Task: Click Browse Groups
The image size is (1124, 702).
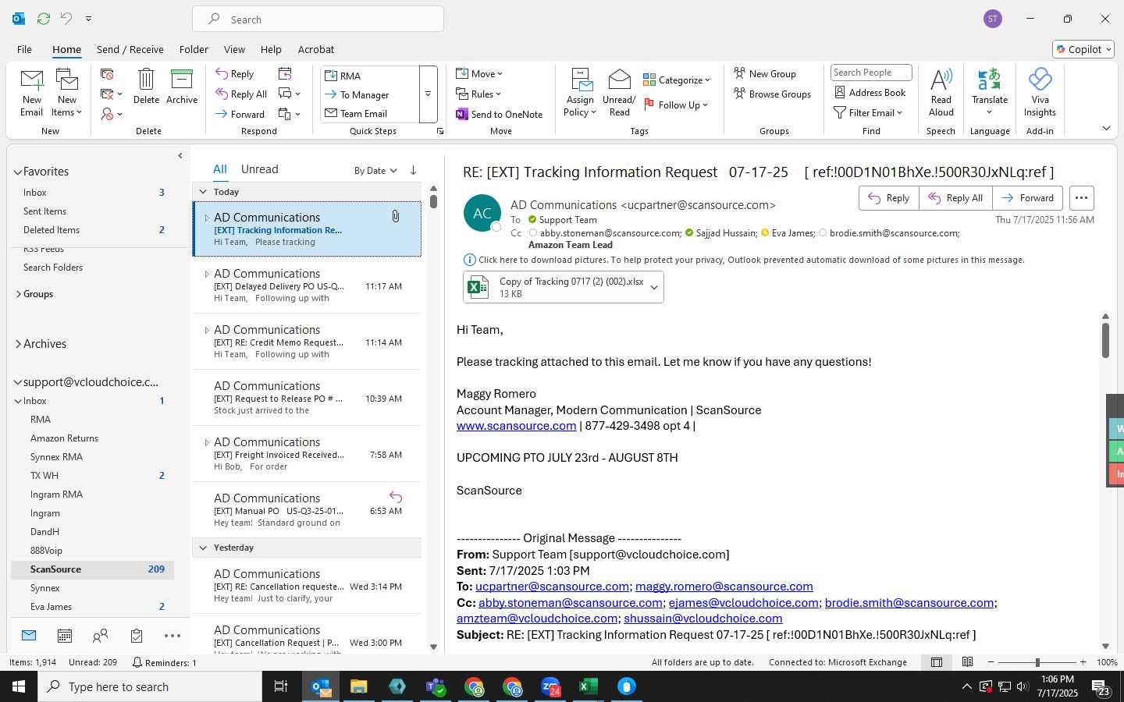Action: click(772, 94)
